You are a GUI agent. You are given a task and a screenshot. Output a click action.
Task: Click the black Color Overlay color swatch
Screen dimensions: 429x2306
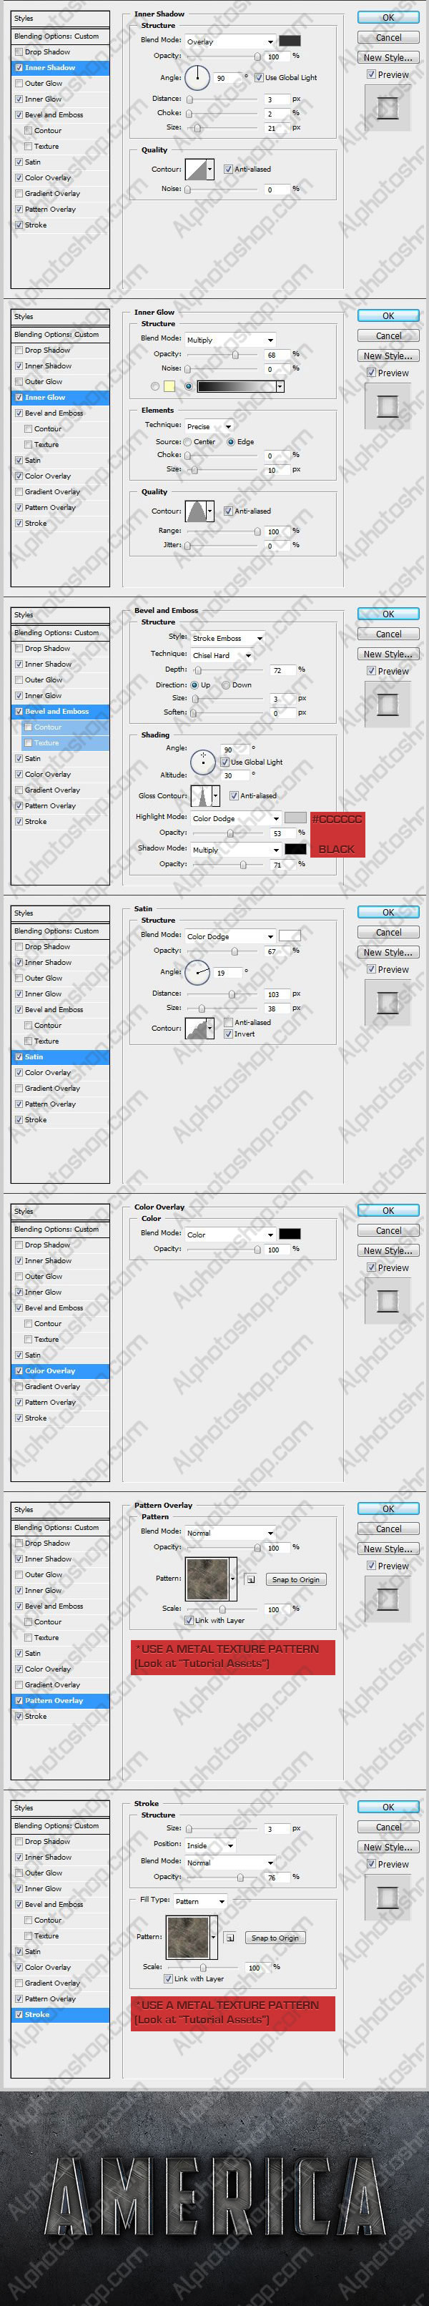[290, 1234]
